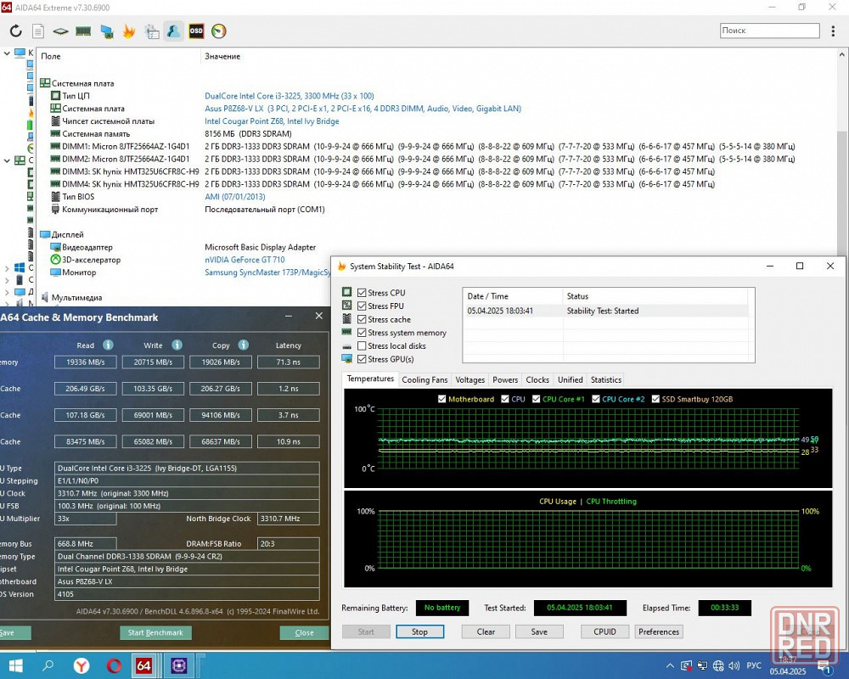Screen dimensions: 849x679
Task: Click the info icon next to Read
Action: (x=108, y=345)
